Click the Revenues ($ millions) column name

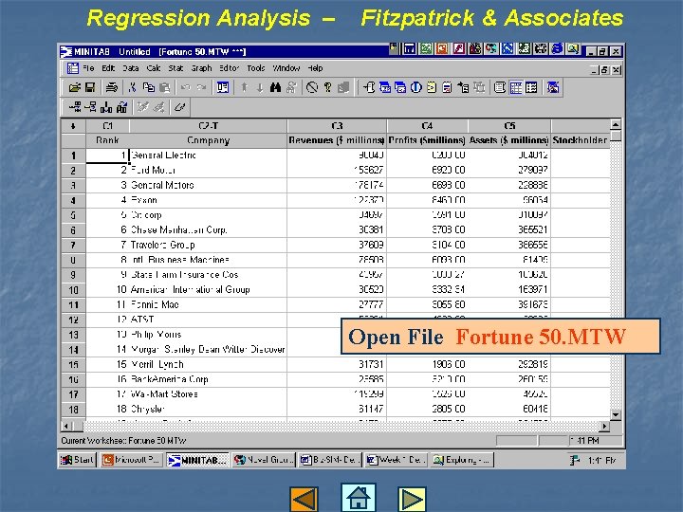coord(337,140)
